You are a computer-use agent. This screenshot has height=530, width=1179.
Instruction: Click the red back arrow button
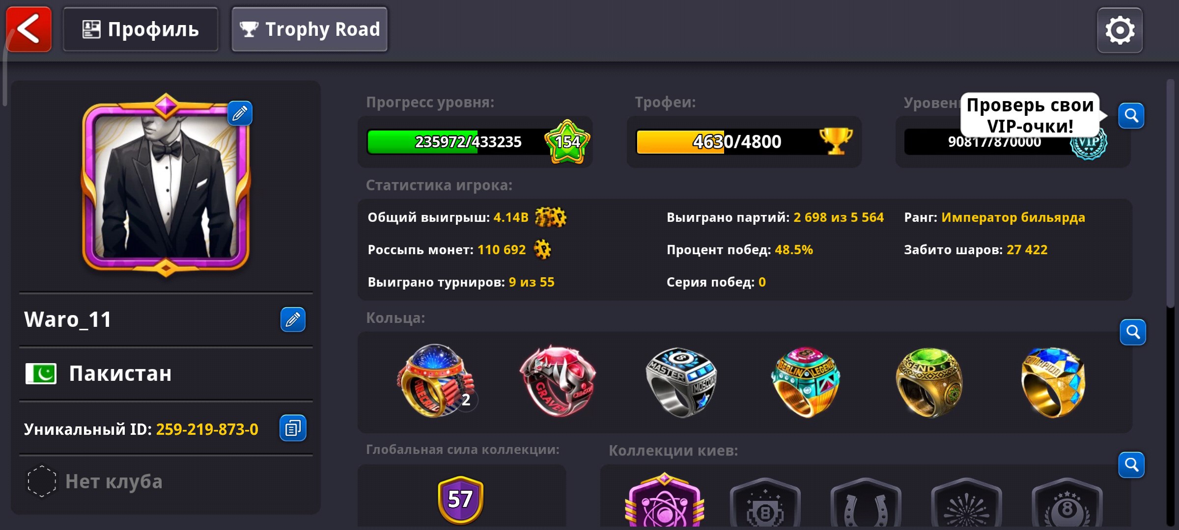coord(28,29)
